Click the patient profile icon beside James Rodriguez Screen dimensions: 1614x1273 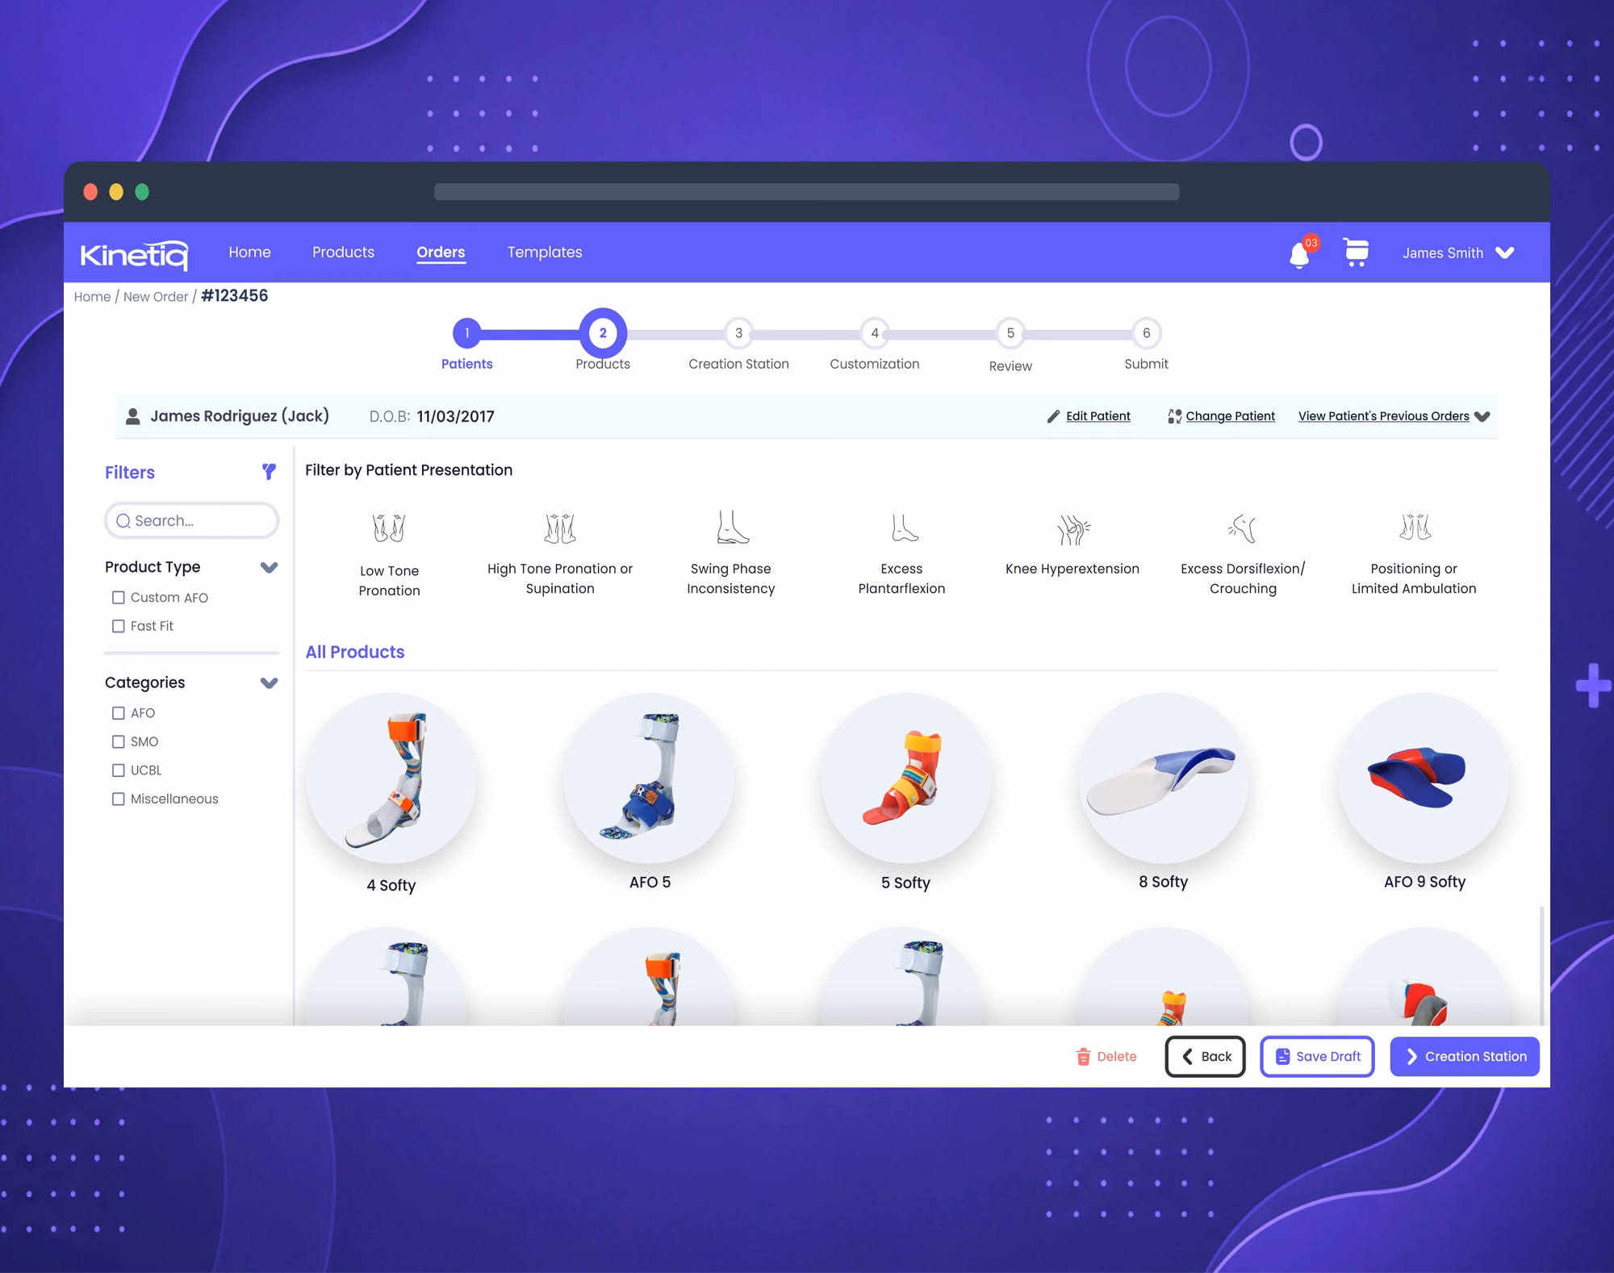(x=133, y=416)
